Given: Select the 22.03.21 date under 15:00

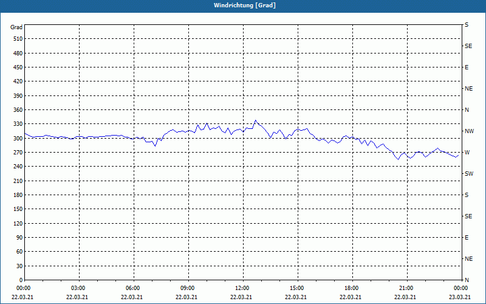Looking at the screenshot, I should [296, 297].
